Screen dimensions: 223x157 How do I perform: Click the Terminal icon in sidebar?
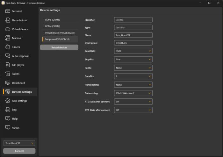point(8,11)
